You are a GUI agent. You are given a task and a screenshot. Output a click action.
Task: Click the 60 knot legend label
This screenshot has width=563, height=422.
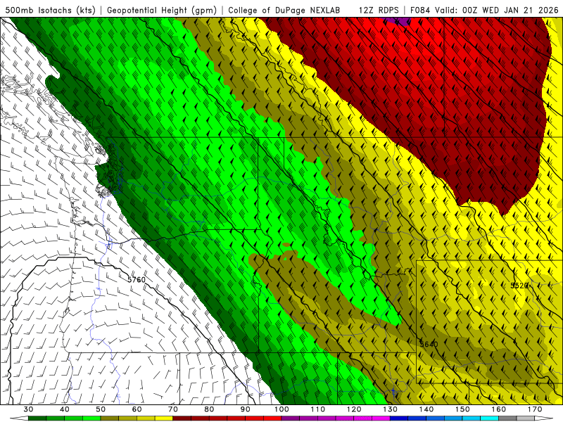pos(137,409)
